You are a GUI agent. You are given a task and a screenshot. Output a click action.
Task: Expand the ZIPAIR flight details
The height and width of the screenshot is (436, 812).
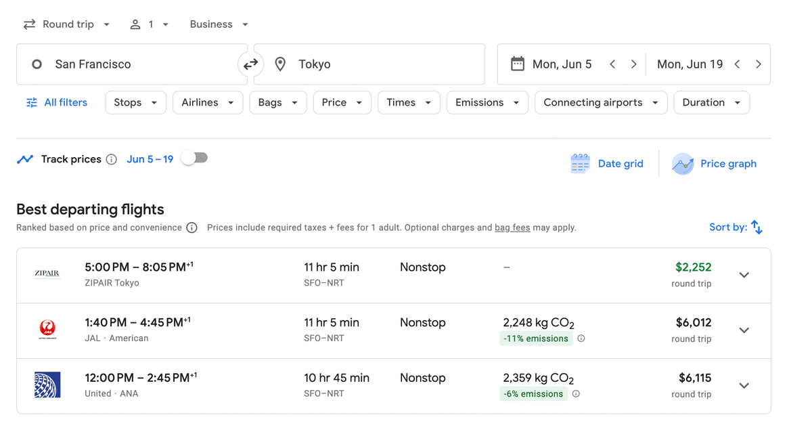point(744,275)
